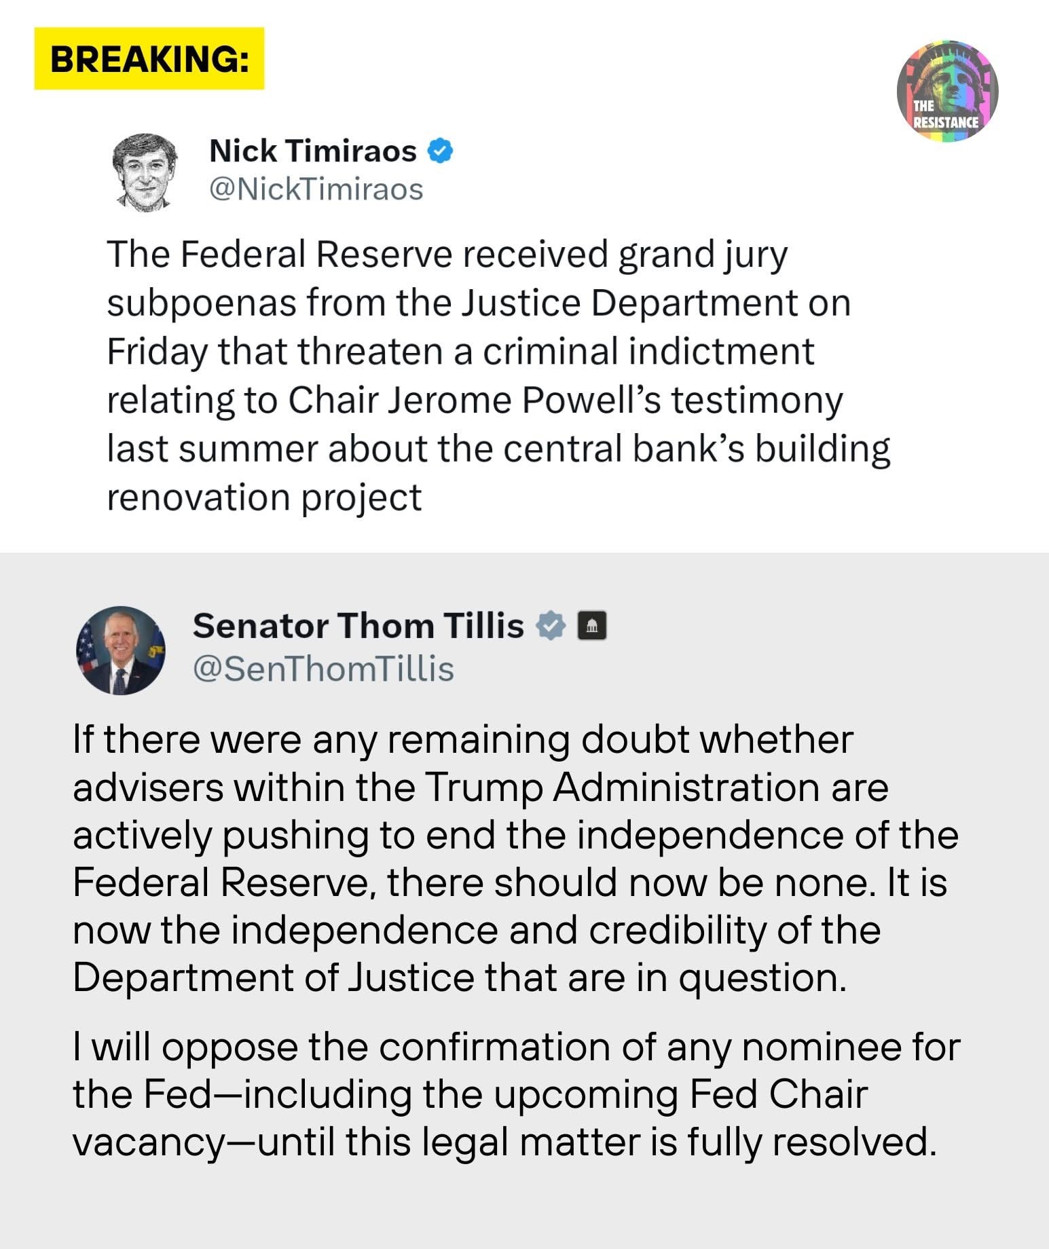This screenshot has height=1249, width=1049.
Task: Open the Senator Thom Tillis display name
Action: [358, 625]
